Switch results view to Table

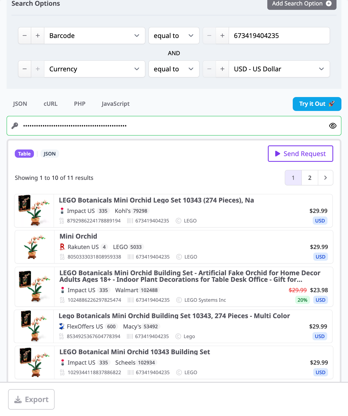[24, 154]
